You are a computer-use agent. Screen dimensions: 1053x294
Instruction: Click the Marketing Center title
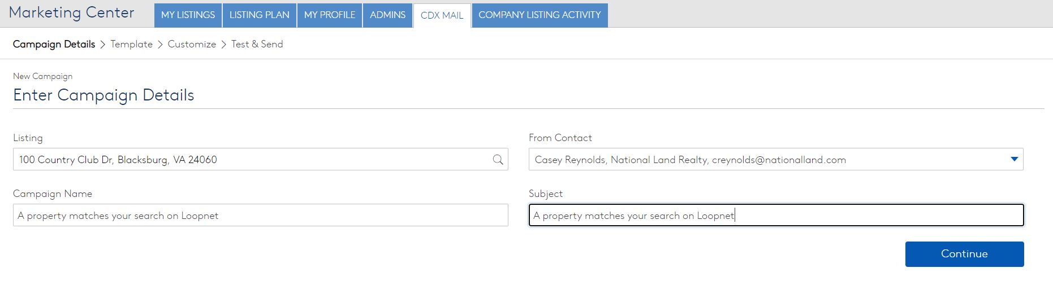[x=71, y=13]
